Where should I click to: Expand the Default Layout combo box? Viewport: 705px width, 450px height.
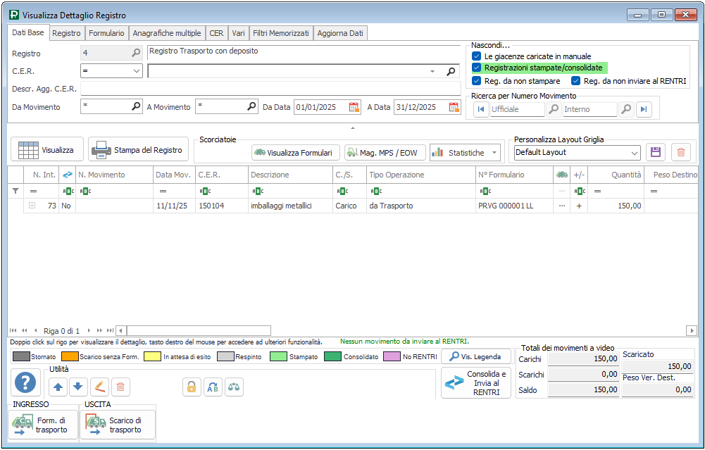coord(634,152)
